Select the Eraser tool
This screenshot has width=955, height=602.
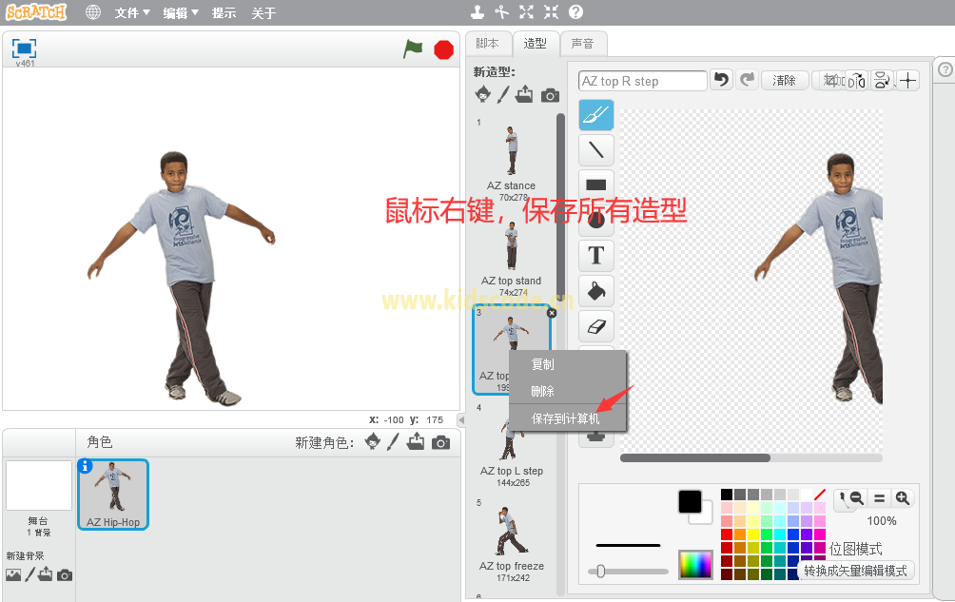tap(594, 325)
